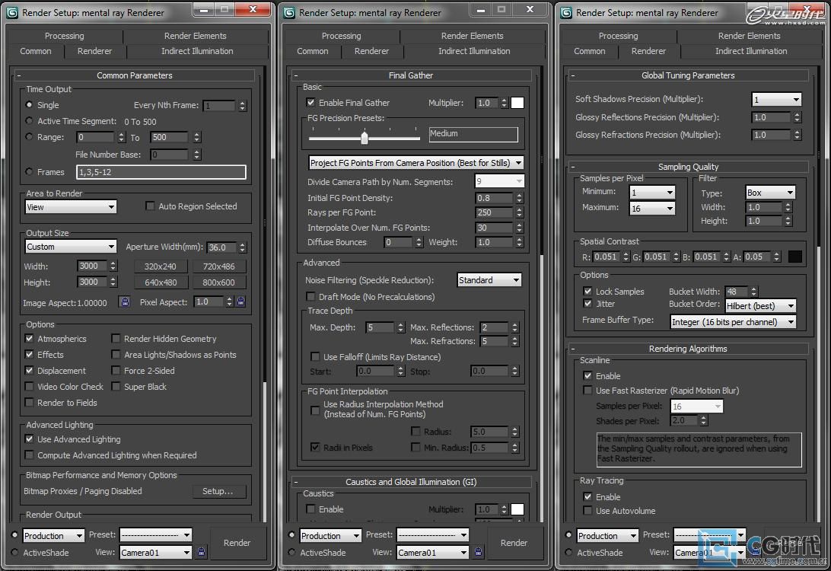Image resolution: width=831 pixels, height=571 pixels.
Task: Open Processing tab in middle window
Action: [x=341, y=36]
